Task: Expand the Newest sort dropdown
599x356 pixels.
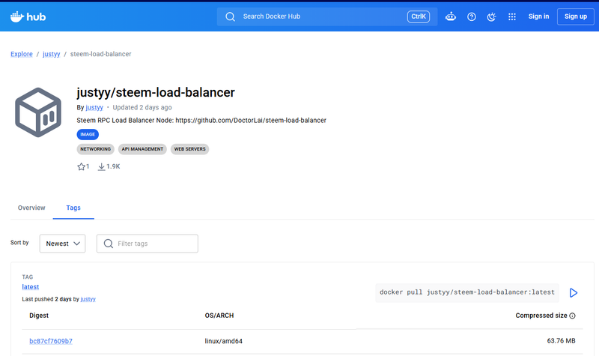Action: tap(63, 244)
